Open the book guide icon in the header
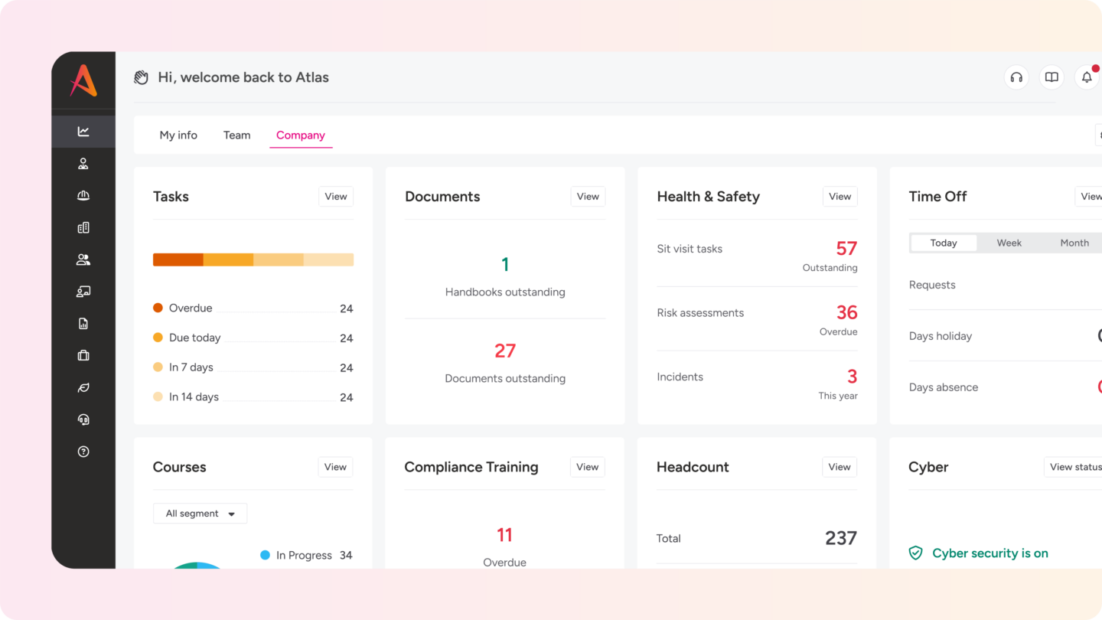 (1051, 77)
